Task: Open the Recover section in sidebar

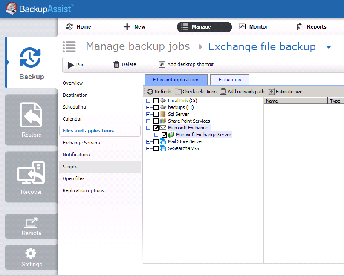Action: coord(31,177)
